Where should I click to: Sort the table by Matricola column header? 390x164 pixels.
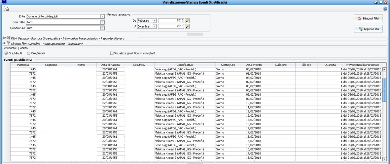click(x=23, y=65)
